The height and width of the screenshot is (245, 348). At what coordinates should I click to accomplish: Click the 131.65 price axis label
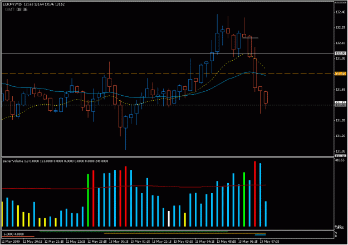341,90
